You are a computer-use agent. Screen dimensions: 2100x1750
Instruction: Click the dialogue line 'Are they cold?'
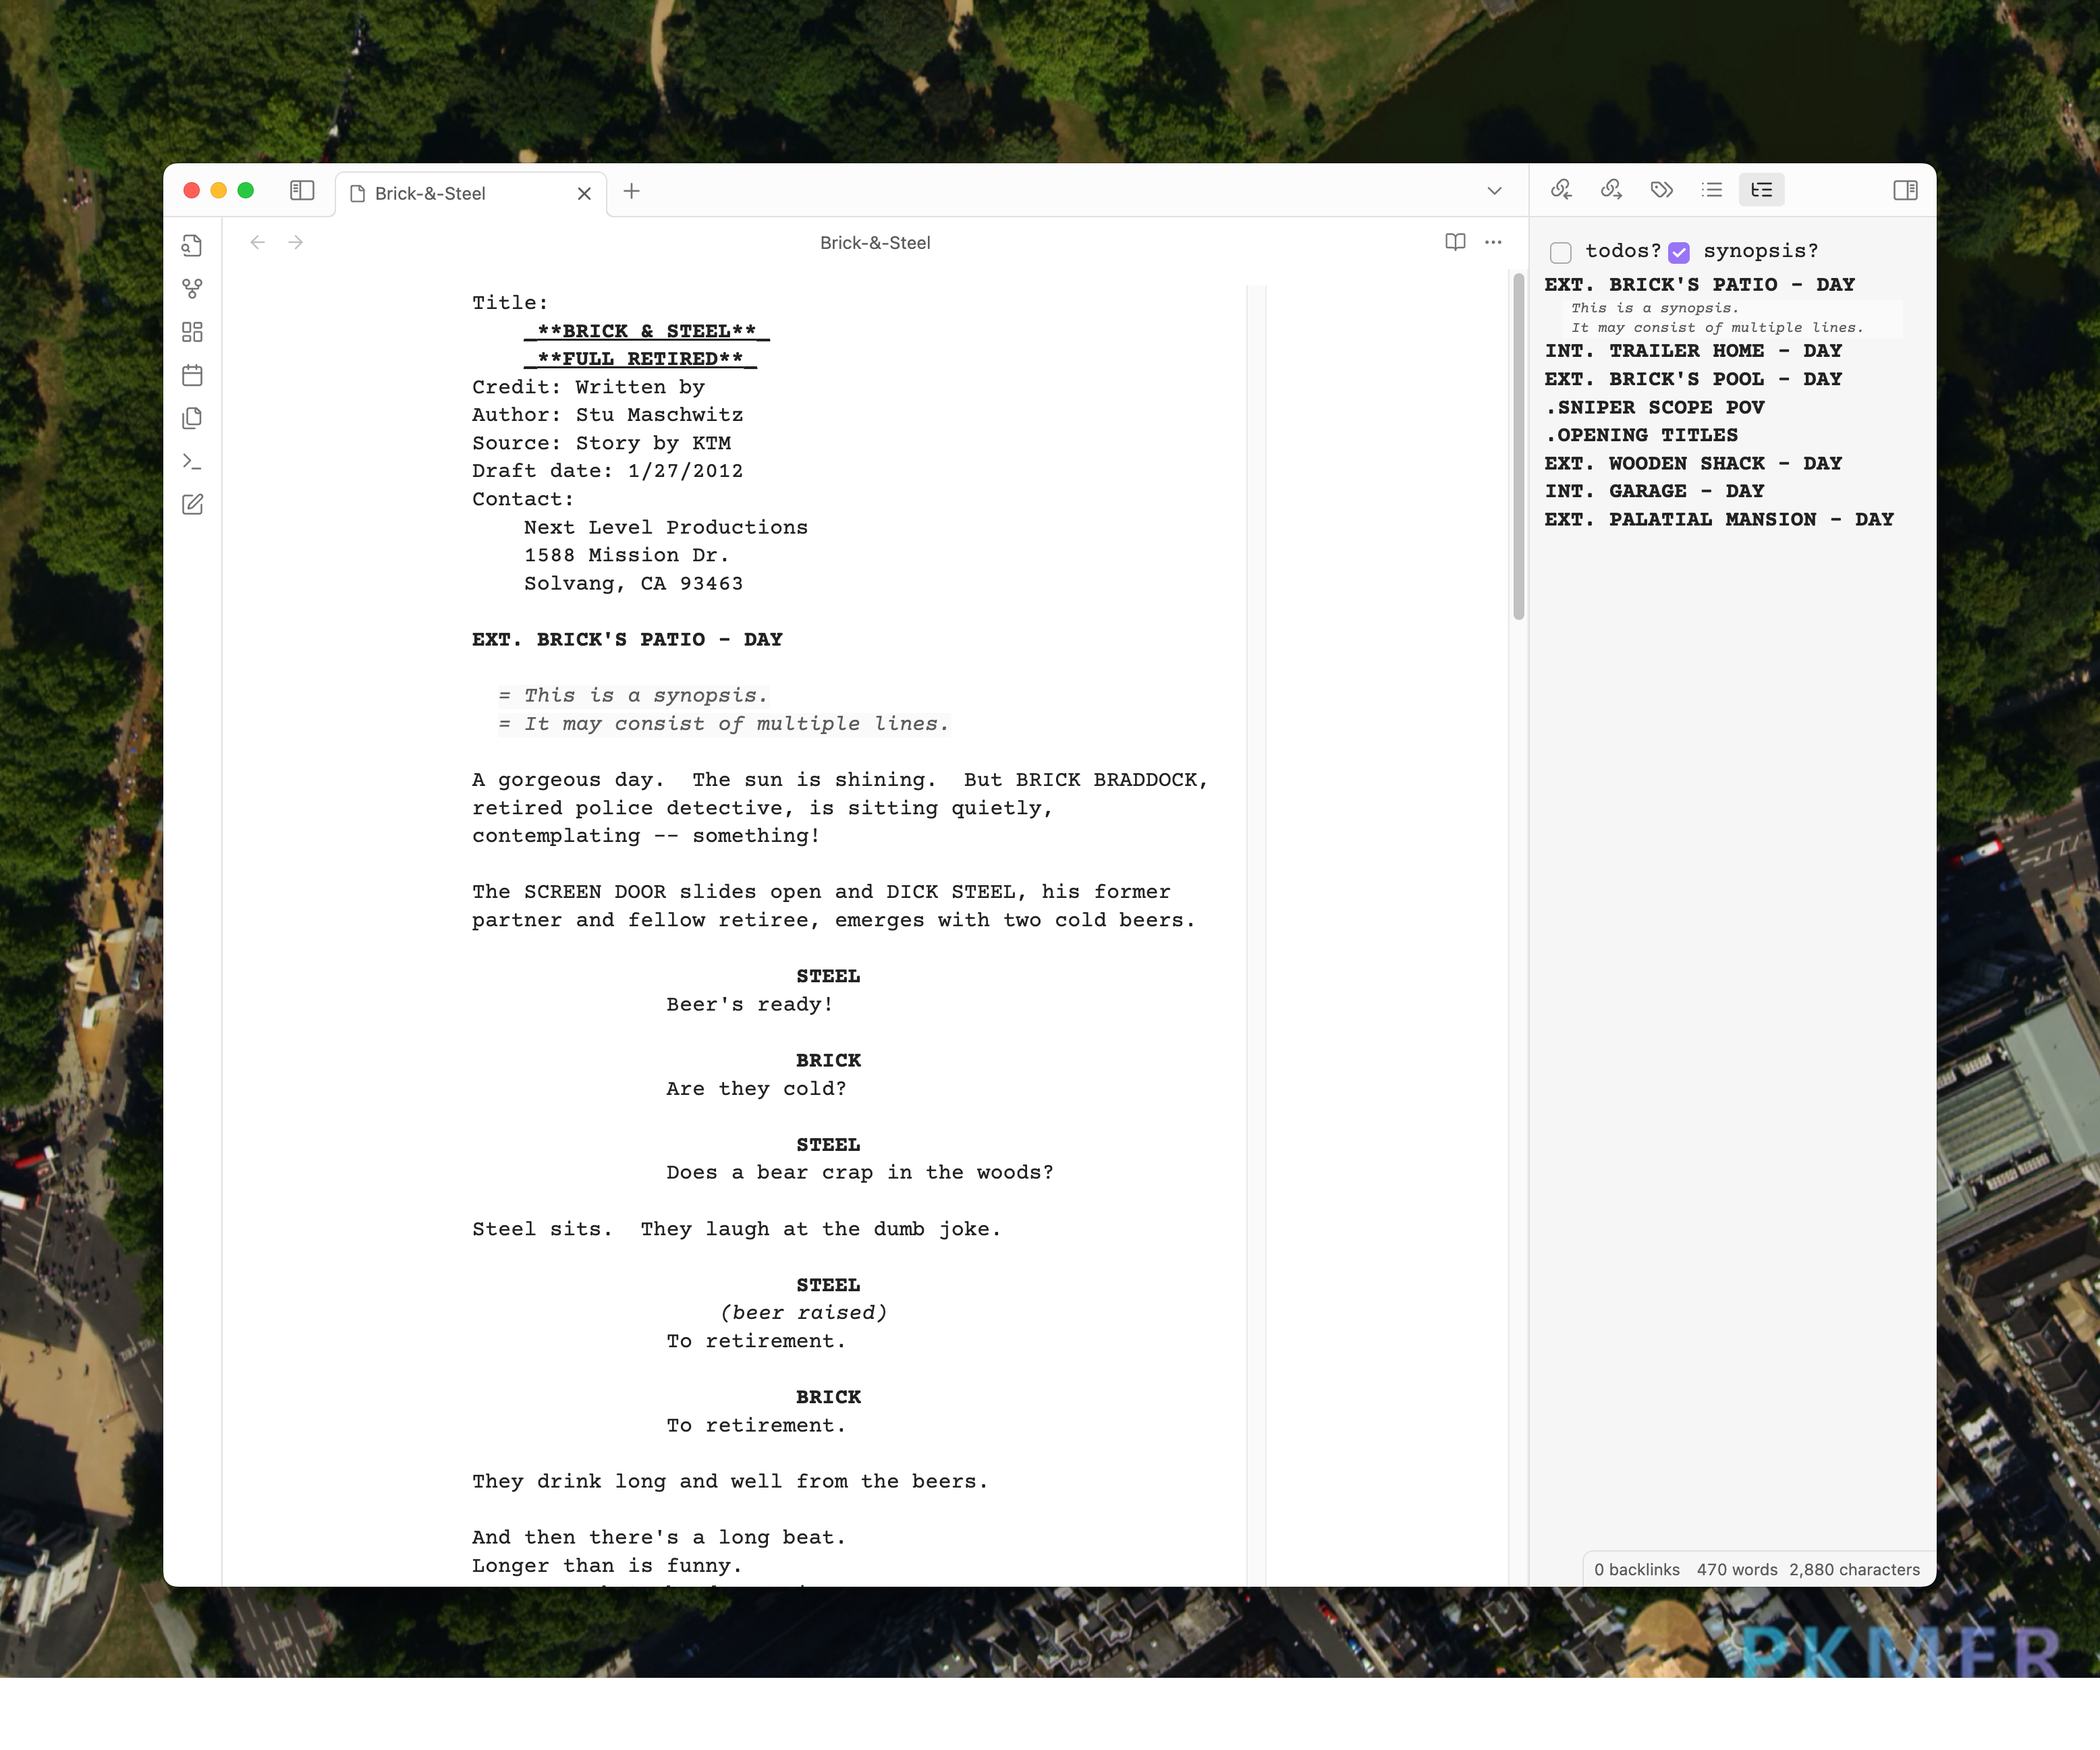756,1088
